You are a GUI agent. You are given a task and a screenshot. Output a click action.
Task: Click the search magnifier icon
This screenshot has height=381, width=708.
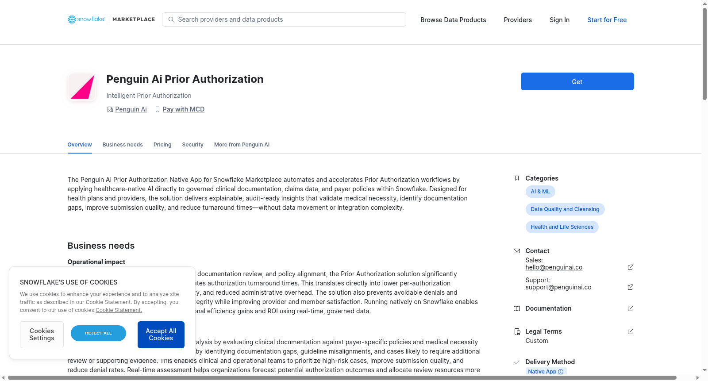(171, 19)
